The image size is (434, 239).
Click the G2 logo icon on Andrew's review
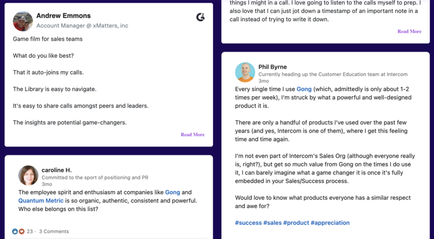tap(200, 17)
